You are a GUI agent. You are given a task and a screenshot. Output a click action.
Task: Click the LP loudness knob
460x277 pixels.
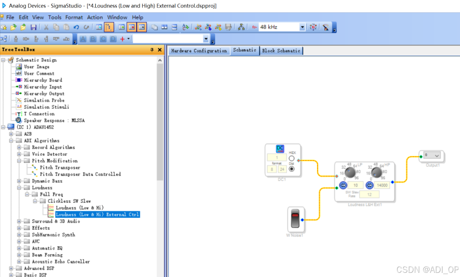tap(350, 172)
